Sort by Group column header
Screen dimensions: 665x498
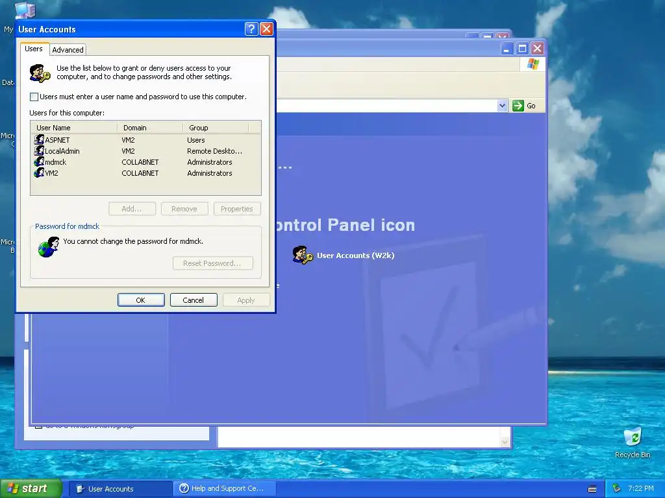click(216, 128)
